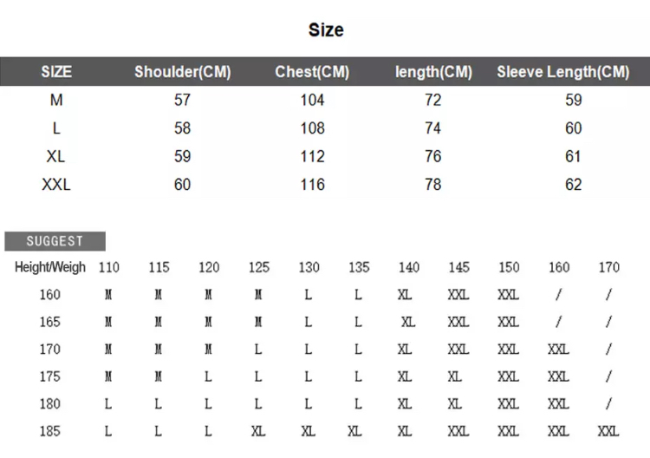The height and width of the screenshot is (458, 650).
Task: Click the Size title heading
Action: click(x=326, y=29)
